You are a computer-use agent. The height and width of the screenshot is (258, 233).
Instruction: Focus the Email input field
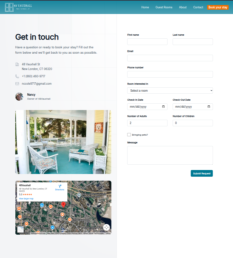170,58
